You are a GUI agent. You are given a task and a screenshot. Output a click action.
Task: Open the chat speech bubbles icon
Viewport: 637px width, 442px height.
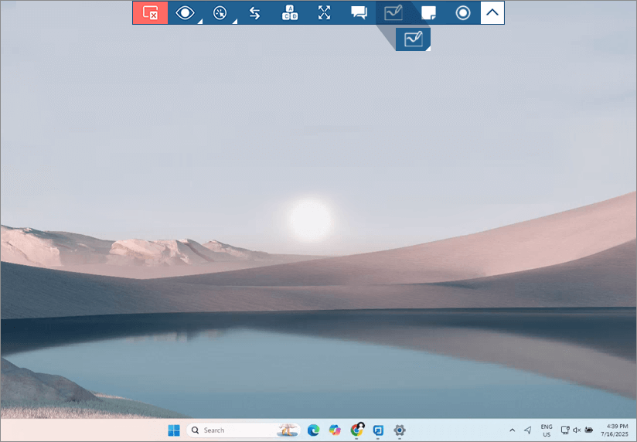359,12
